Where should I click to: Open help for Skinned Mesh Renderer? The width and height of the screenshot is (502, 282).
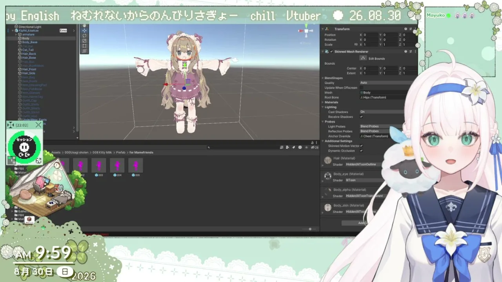click(406, 51)
